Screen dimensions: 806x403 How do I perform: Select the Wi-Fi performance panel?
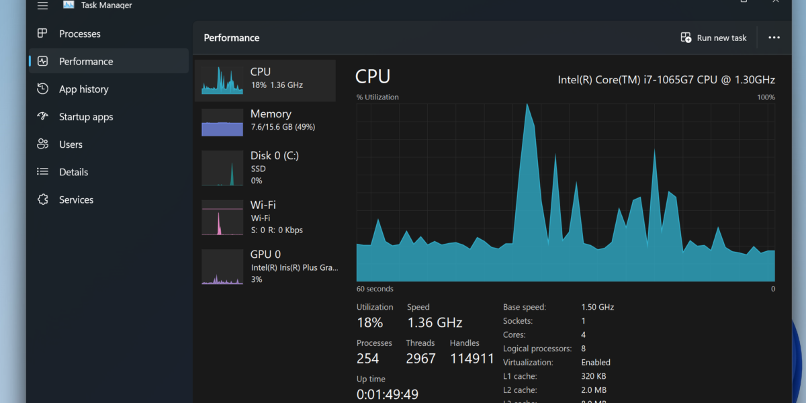pos(265,216)
